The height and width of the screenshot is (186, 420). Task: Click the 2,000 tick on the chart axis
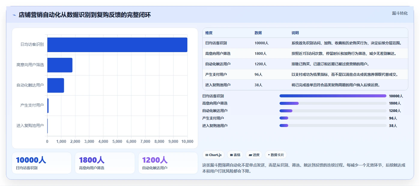pyautogui.click(x=75, y=141)
